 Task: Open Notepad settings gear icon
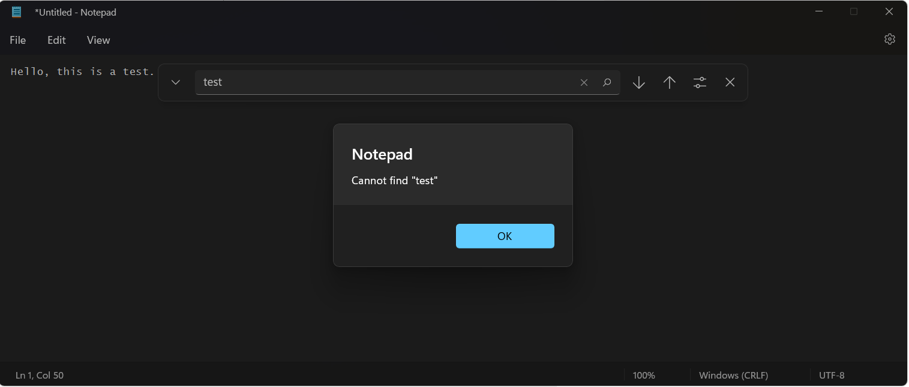coord(890,39)
